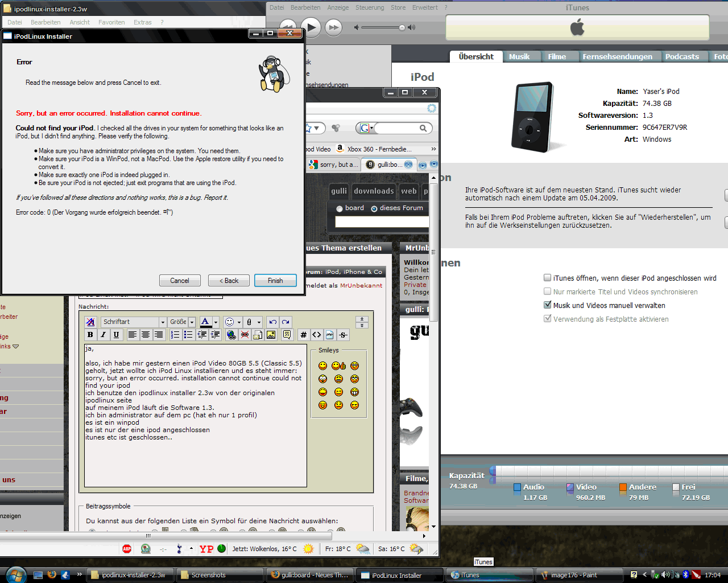Click the Adblock Plus icon in the status bar
This screenshot has width=728, height=583.
[x=127, y=549]
